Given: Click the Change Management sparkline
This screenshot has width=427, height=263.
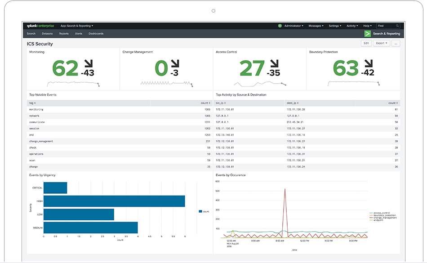Looking at the screenshot, I should pos(167,84).
